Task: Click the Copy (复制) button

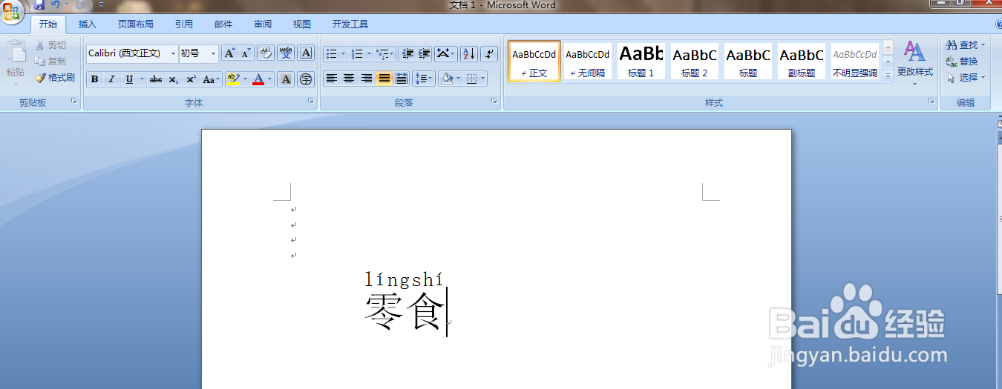Action: click(50, 61)
